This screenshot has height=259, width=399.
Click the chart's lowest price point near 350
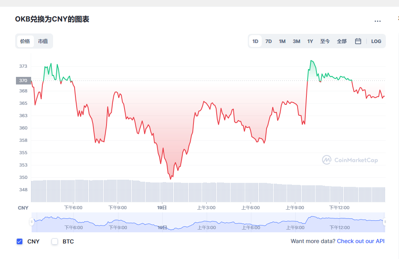170,179
